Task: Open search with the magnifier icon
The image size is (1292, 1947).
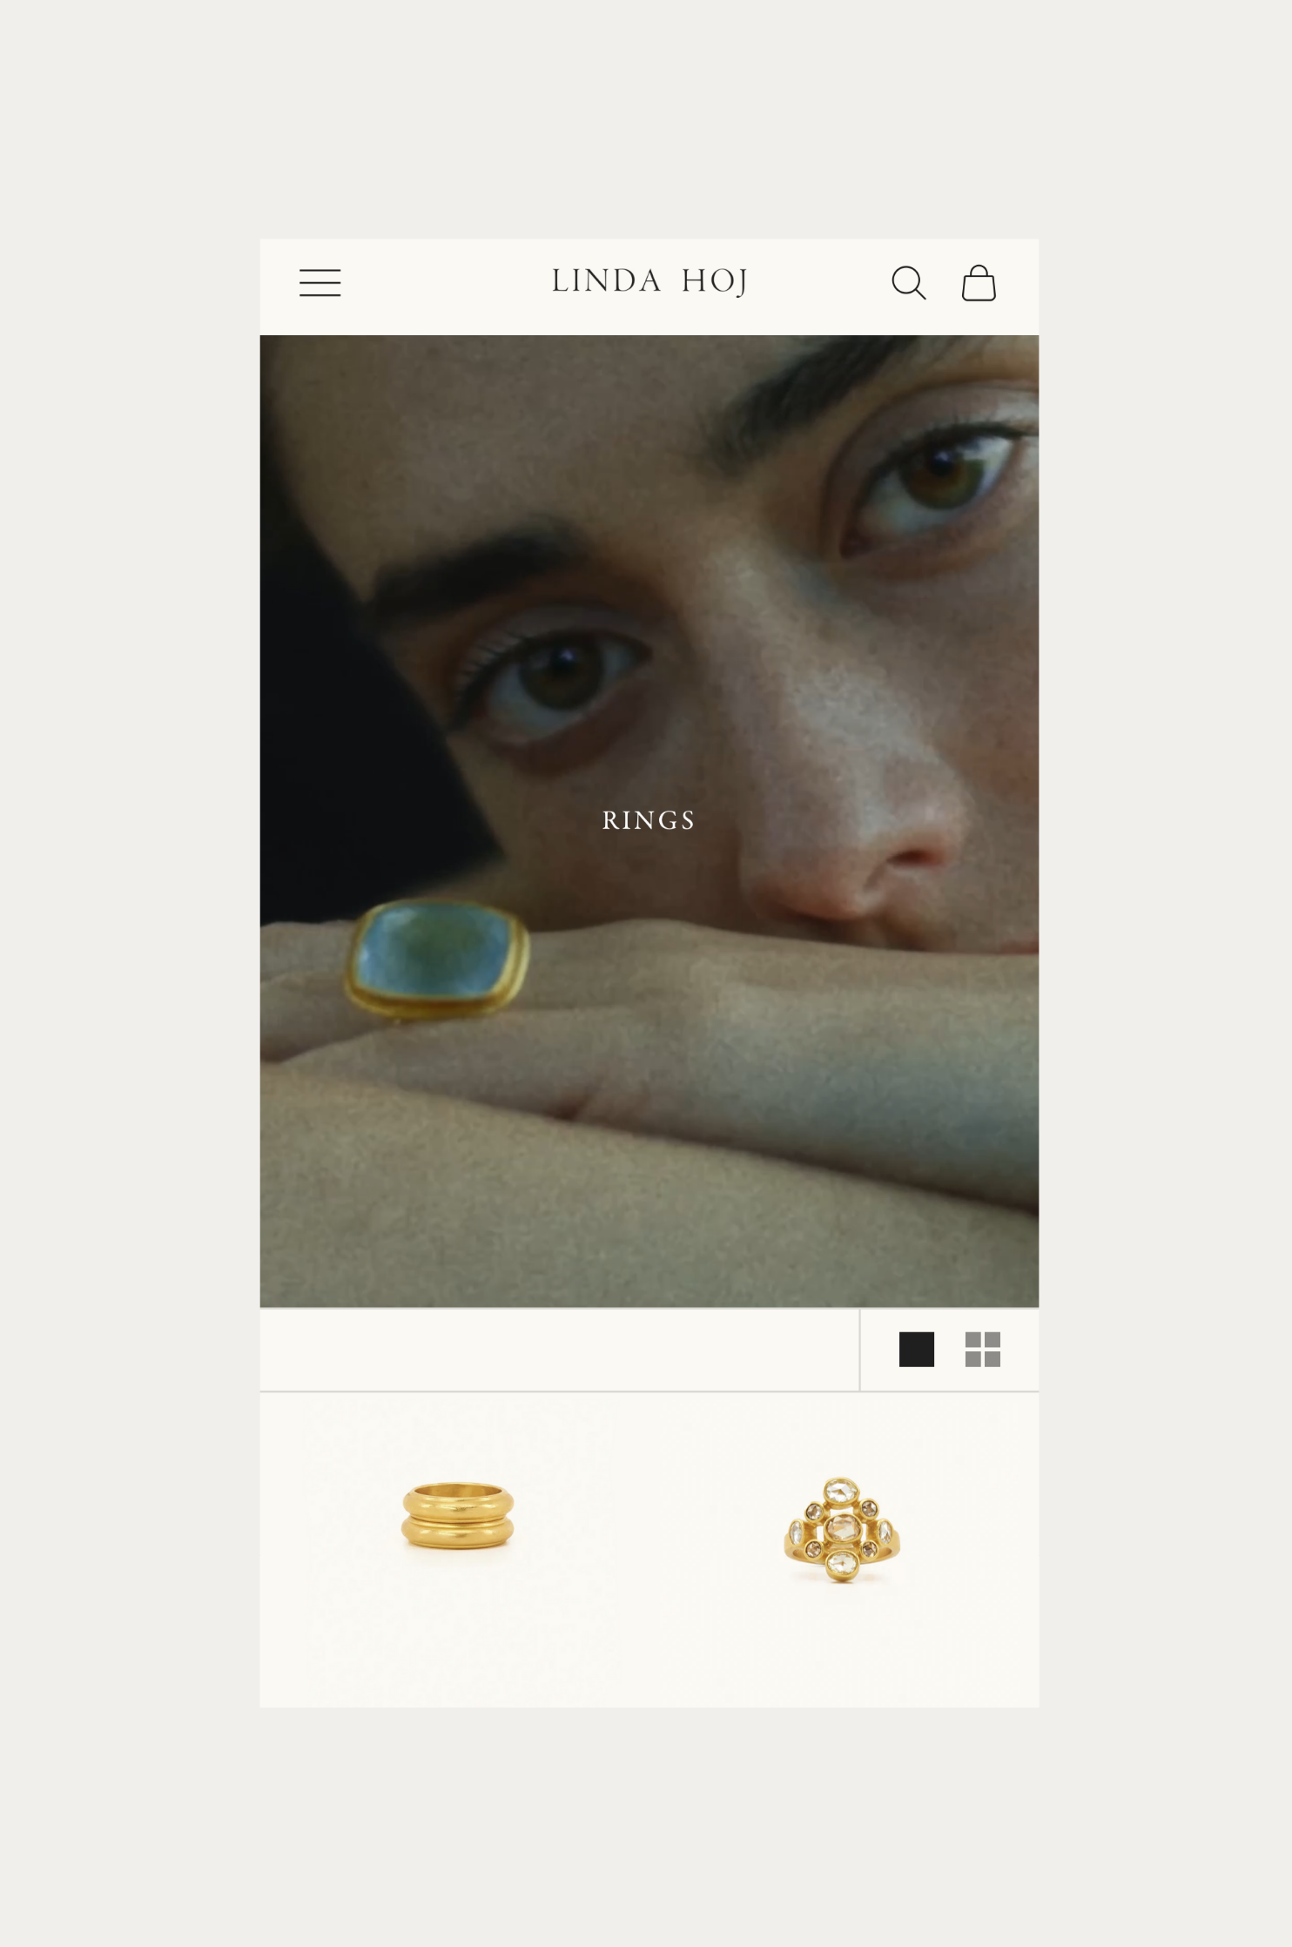Action: click(x=908, y=283)
